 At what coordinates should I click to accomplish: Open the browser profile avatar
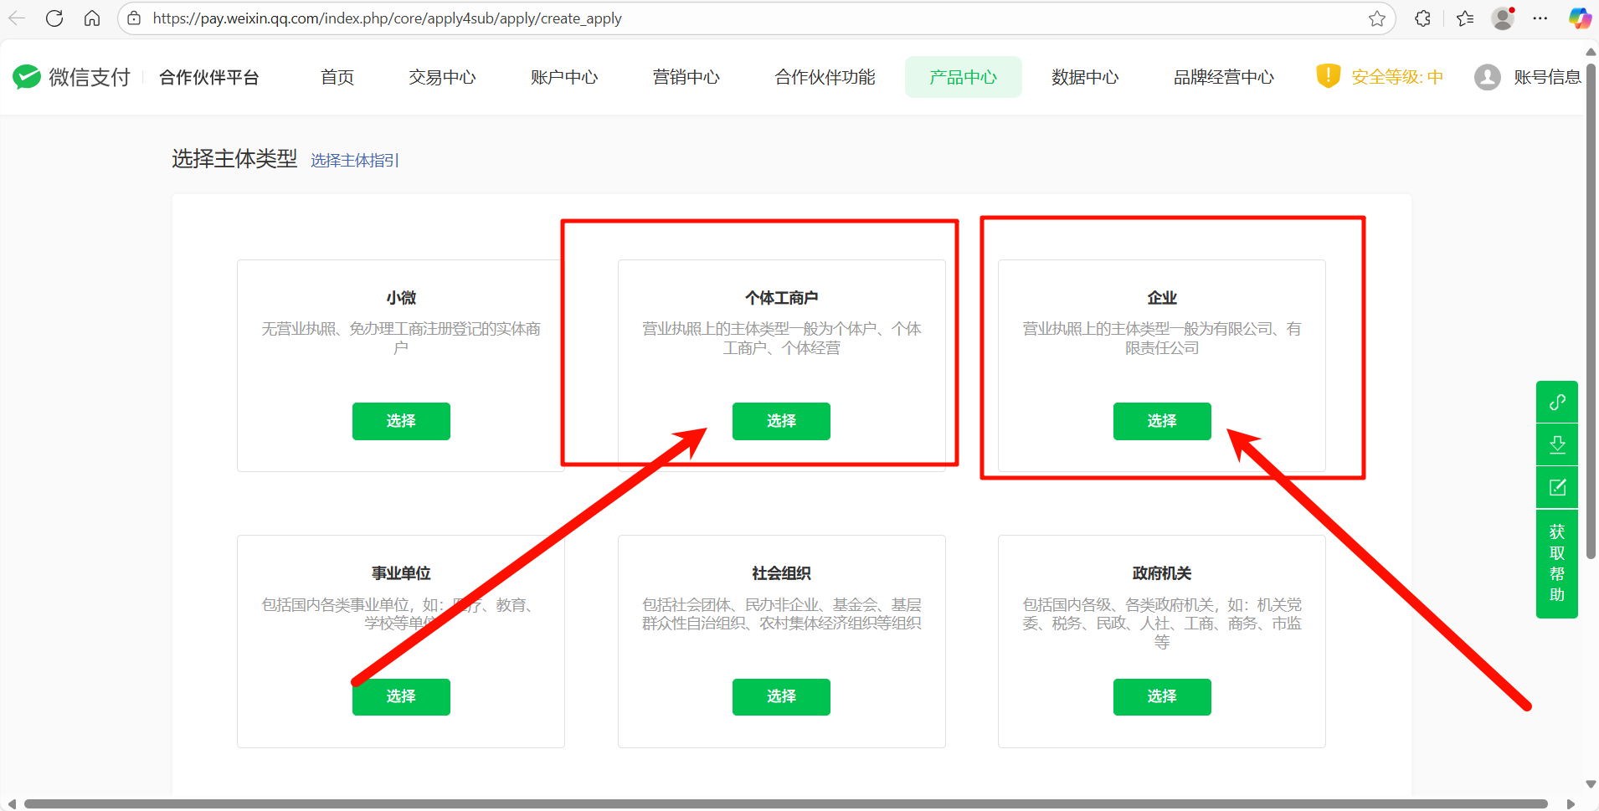(x=1503, y=18)
